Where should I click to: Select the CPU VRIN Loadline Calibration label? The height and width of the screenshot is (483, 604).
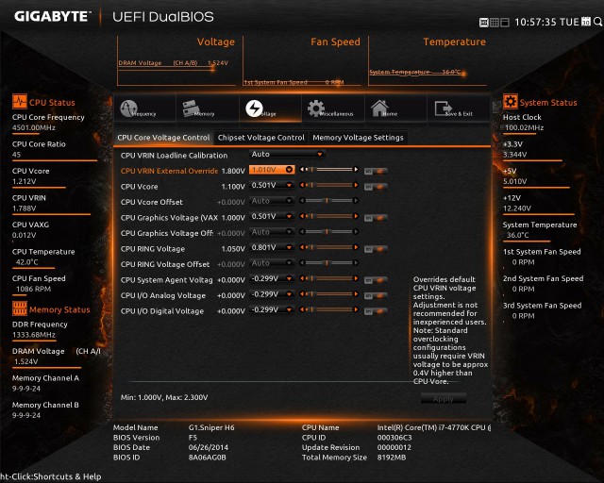(174, 156)
